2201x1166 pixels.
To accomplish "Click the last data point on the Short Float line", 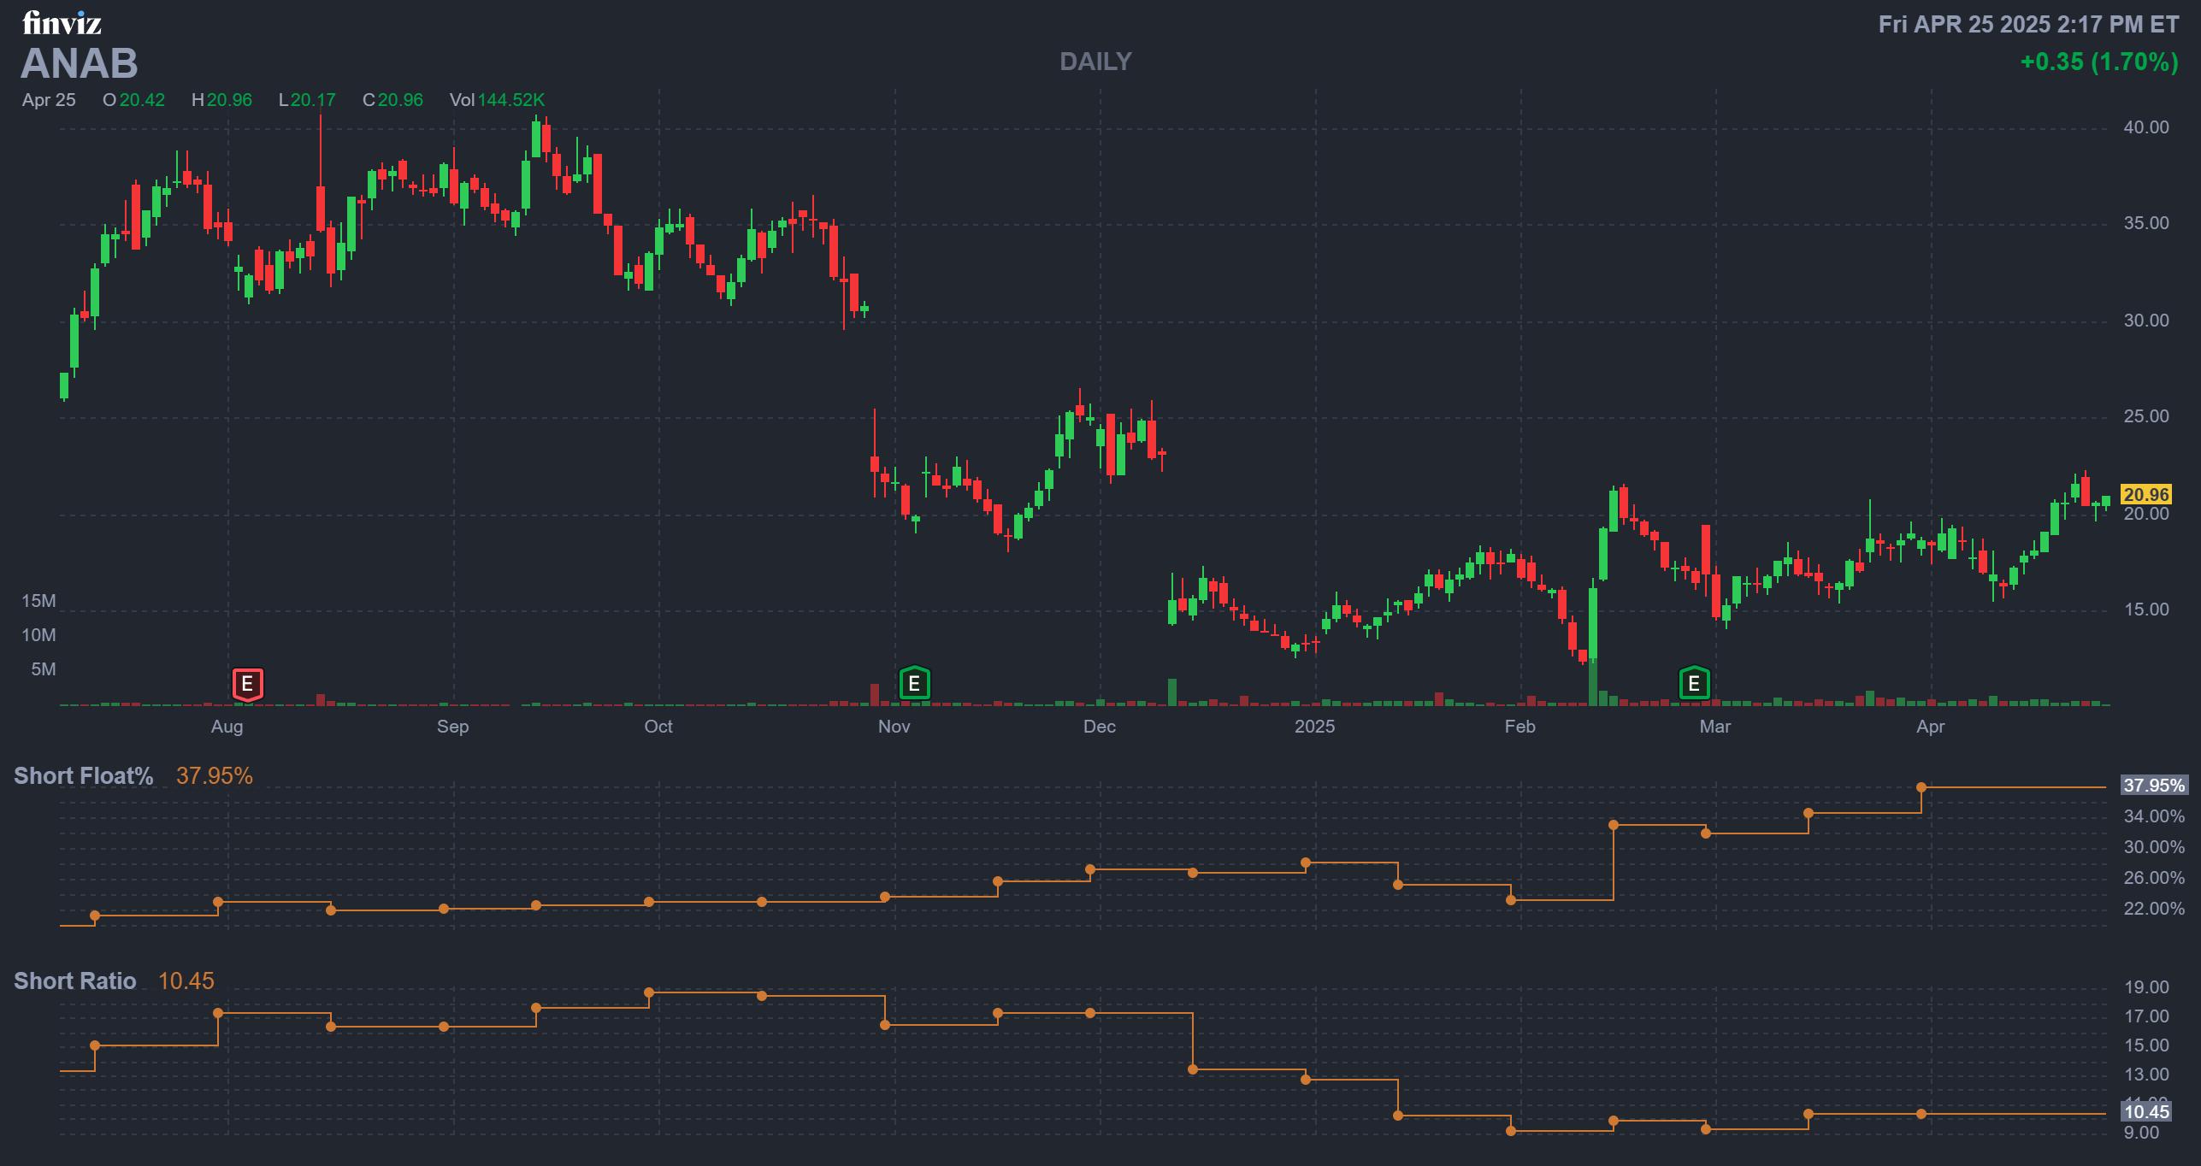I will tap(1921, 787).
